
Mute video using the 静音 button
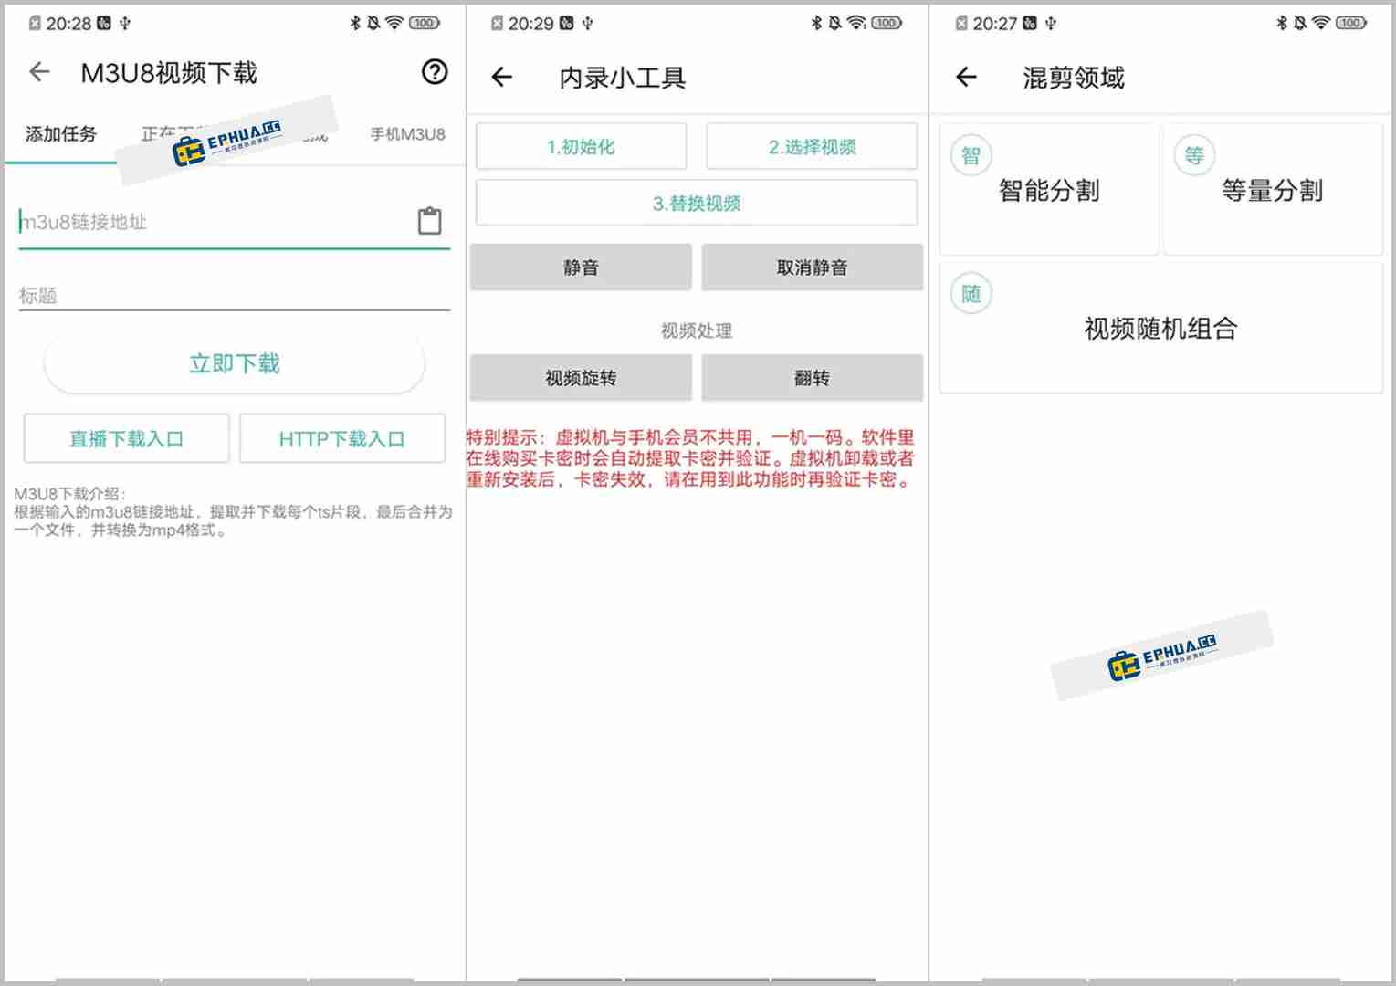[x=581, y=267]
